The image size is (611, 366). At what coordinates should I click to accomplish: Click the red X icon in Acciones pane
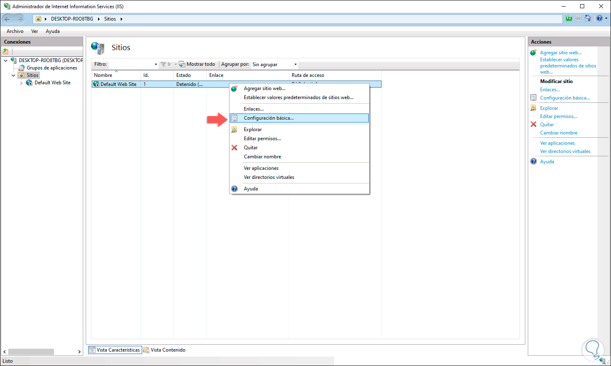tap(534, 124)
